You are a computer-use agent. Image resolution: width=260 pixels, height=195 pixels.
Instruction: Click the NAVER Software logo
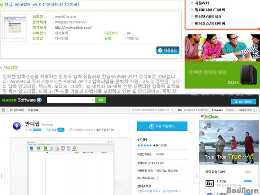pos(22,100)
